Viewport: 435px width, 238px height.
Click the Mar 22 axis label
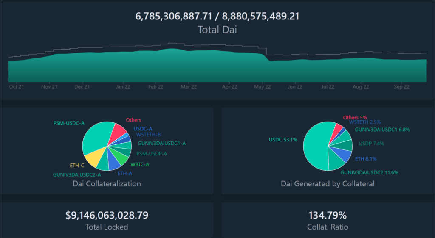coord(189,86)
